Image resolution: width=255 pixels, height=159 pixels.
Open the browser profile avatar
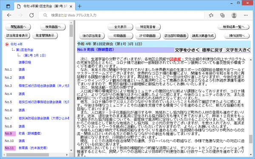tap(234, 15)
